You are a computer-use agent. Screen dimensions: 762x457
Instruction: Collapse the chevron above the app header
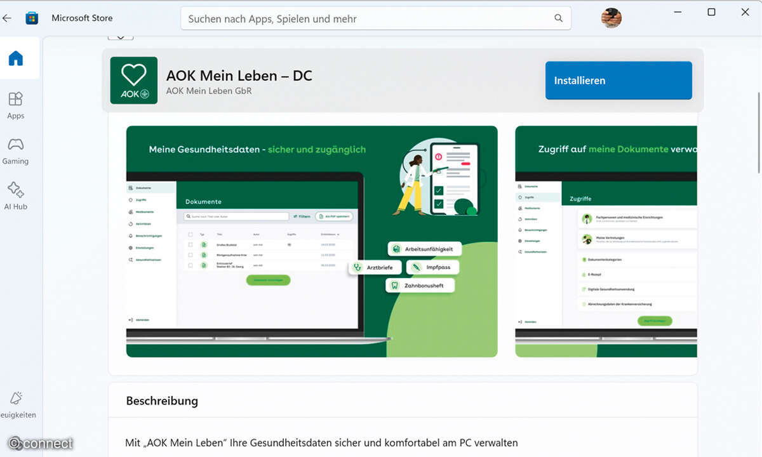coord(121,37)
